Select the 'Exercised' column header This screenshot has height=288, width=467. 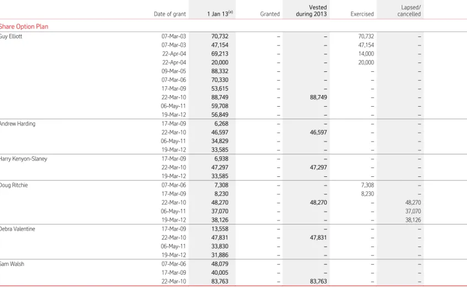(x=362, y=14)
